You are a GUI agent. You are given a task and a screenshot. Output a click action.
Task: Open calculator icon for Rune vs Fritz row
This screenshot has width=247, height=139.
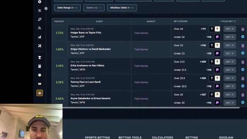243,29
